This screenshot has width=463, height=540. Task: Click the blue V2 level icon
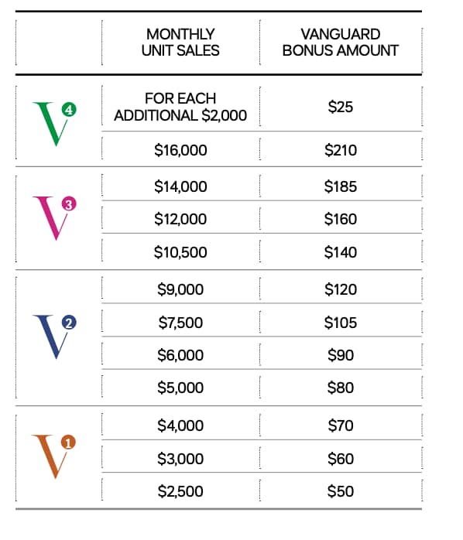(54, 337)
